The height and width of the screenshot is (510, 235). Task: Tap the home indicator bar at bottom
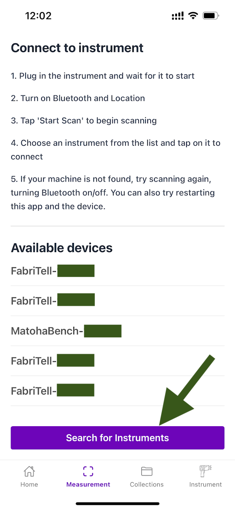[117, 504]
